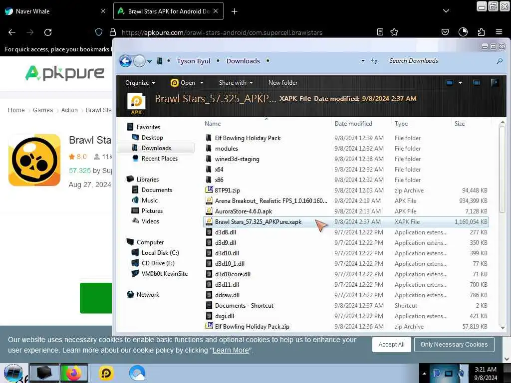The height and width of the screenshot is (383, 511).
Task: Select wined3d-staging folder
Action: point(237,159)
